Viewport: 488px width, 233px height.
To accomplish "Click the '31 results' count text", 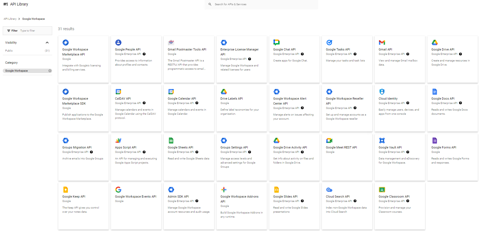I will 66,29.
